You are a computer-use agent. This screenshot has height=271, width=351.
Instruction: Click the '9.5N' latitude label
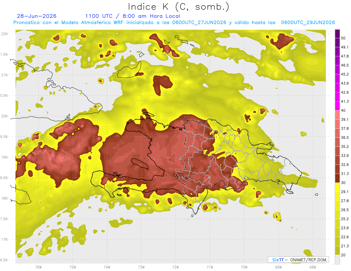tap(4, 137)
